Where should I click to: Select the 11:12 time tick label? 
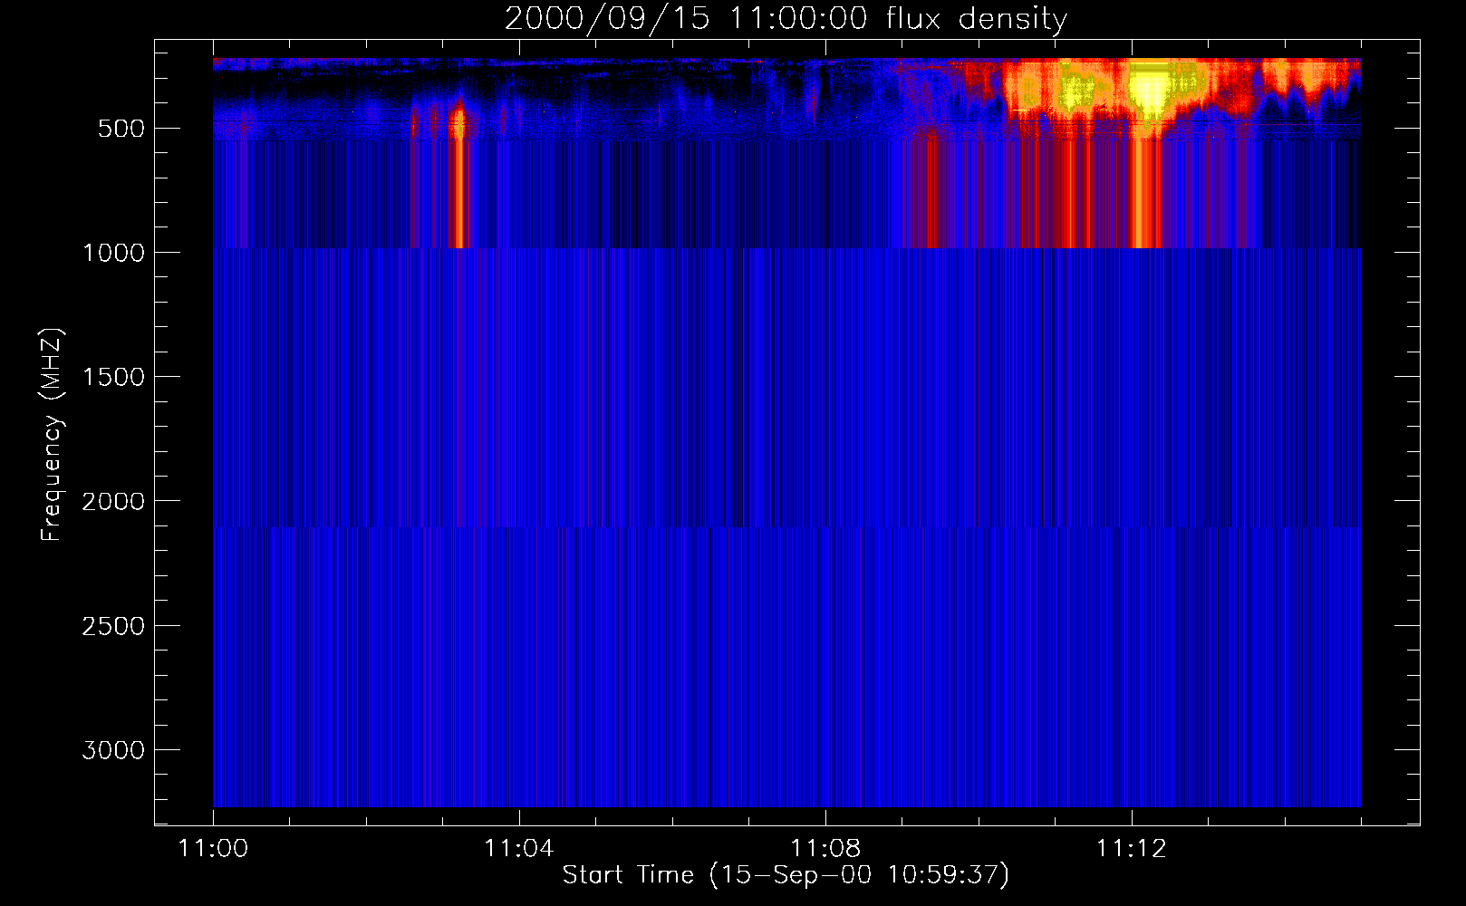(x=1131, y=849)
